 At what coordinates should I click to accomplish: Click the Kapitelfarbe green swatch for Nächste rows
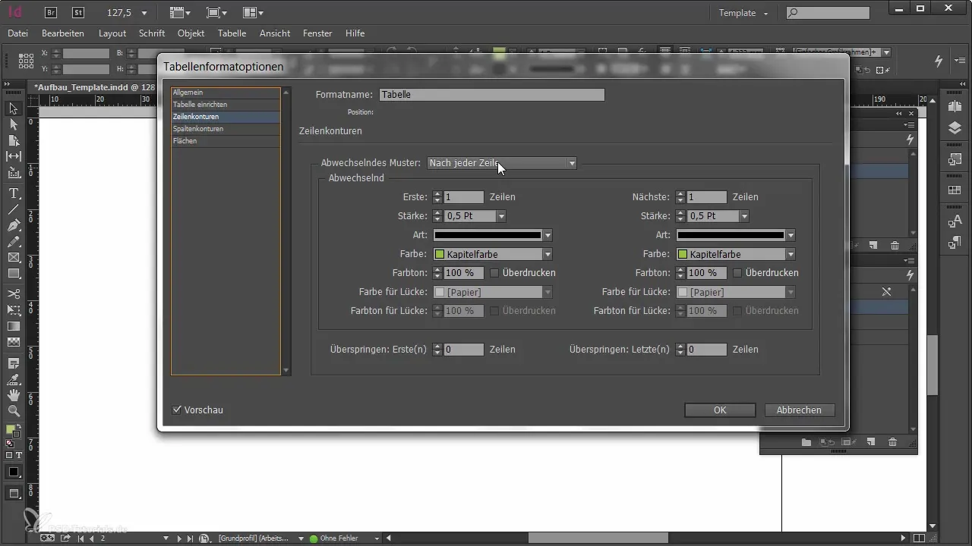[x=682, y=254]
